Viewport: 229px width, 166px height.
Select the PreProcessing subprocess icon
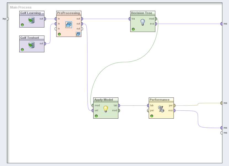[69, 25]
